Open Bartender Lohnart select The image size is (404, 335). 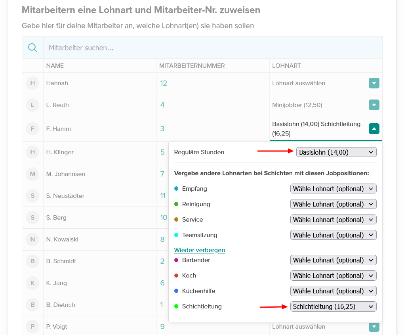tap(333, 260)
